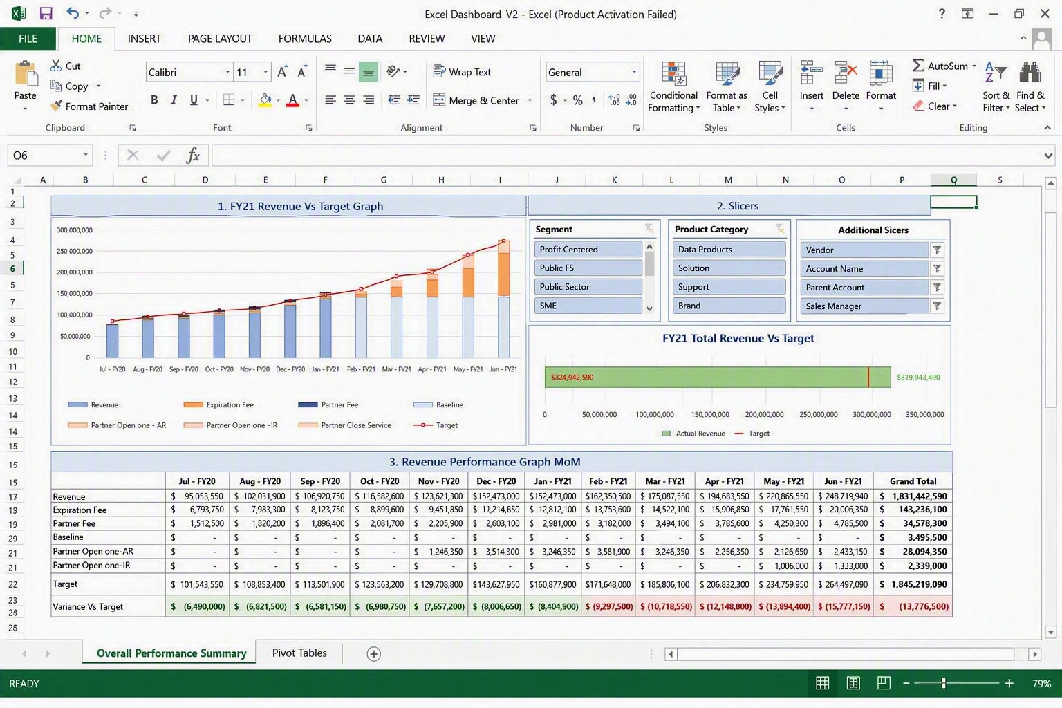Open the Pivot Tables sheet tab

coord(299,653)
